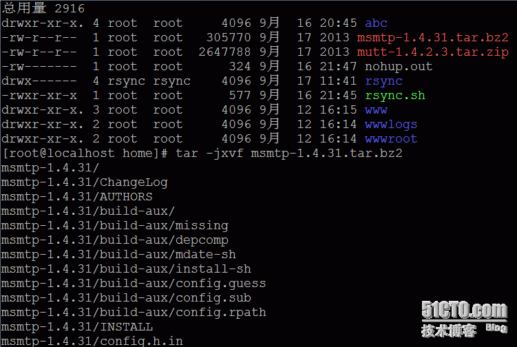
Task: Select the build-aux/mdate-sh line
Action: point(118,255)
